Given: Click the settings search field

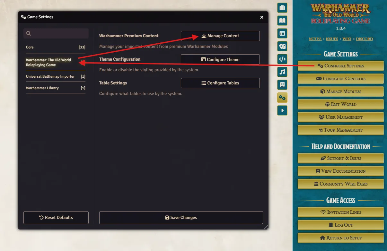Looking at the screenshot, I should click(56, 33).
